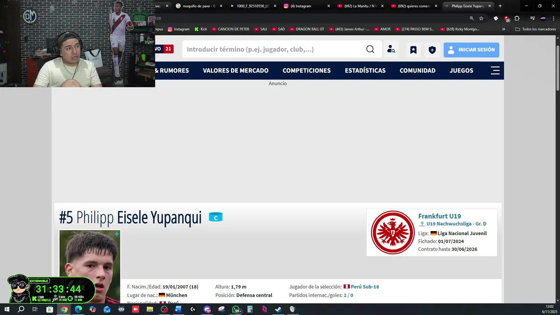Open File Explorer from taskbar

click(x=150, y=309)
